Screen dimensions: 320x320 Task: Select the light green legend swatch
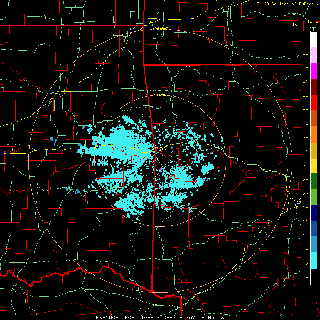tap(314, 197)
